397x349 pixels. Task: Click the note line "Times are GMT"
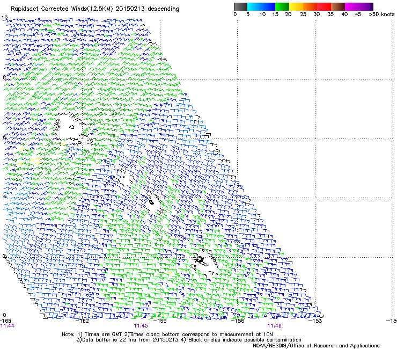coord(103,335)
